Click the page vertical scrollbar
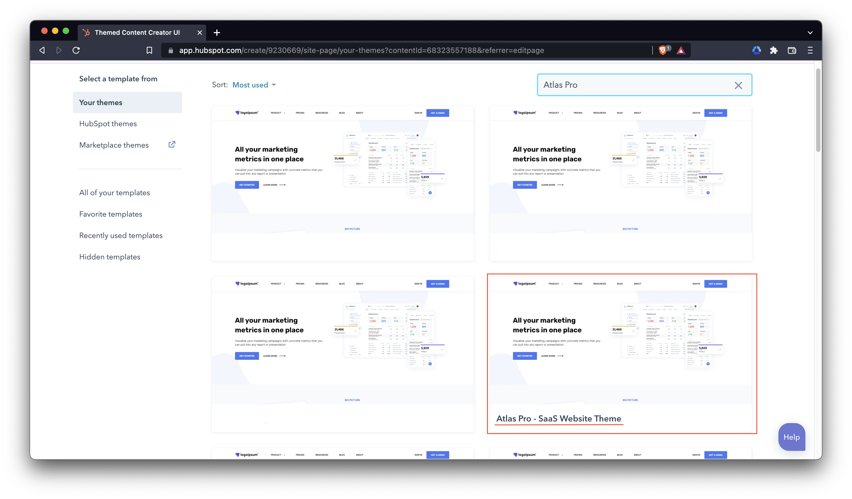The height and width of the screenshot is (499, 852). point(818,110)
